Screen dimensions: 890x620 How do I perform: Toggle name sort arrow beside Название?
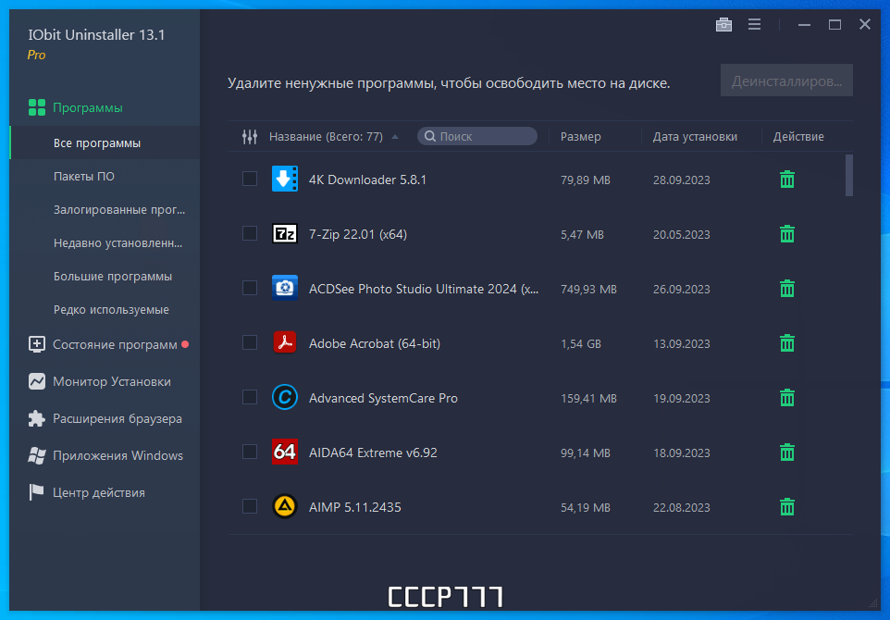pos(395,137)
